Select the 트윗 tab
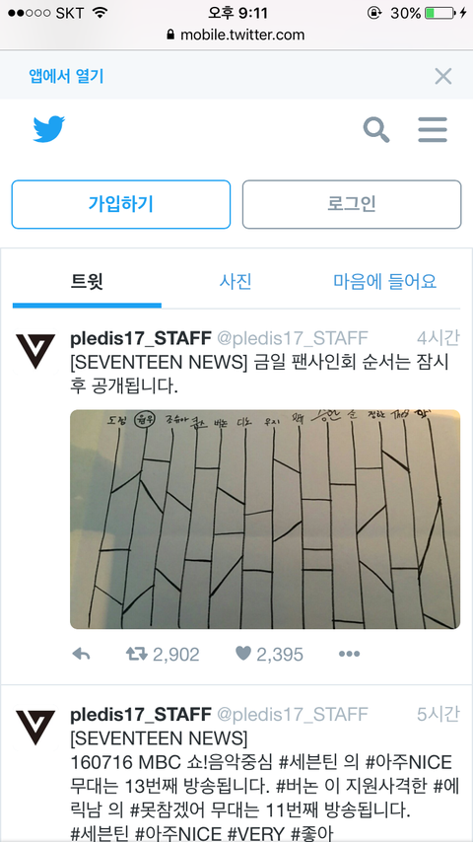Image resolution: width=473 pixels, height=842 pixels. click(87, 281)
